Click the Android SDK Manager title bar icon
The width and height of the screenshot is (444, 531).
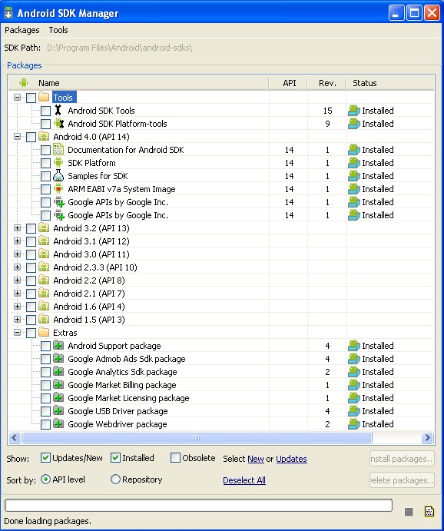(8, 13)
